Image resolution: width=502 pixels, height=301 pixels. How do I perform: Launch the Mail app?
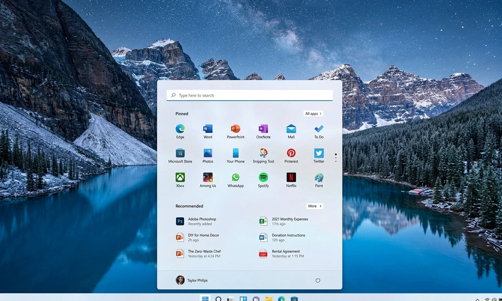click(x=291, y=130)
